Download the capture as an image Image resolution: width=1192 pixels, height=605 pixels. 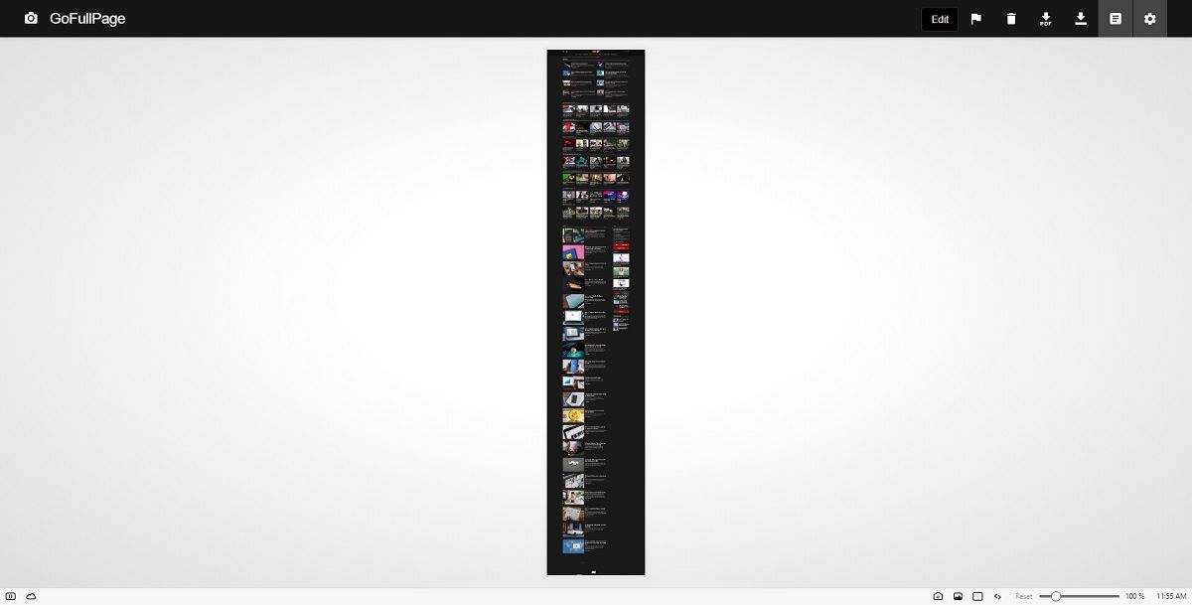pos(1081,19)
